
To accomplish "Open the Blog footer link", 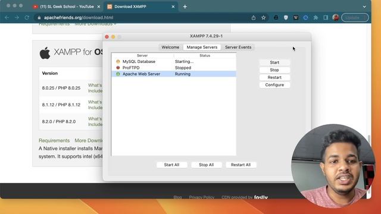I will pos(177,197).
